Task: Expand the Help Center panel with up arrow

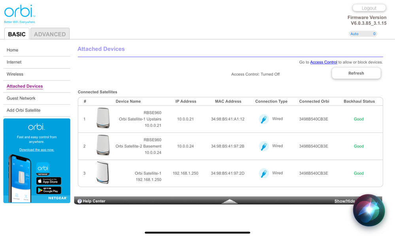Action: (229, 201)
